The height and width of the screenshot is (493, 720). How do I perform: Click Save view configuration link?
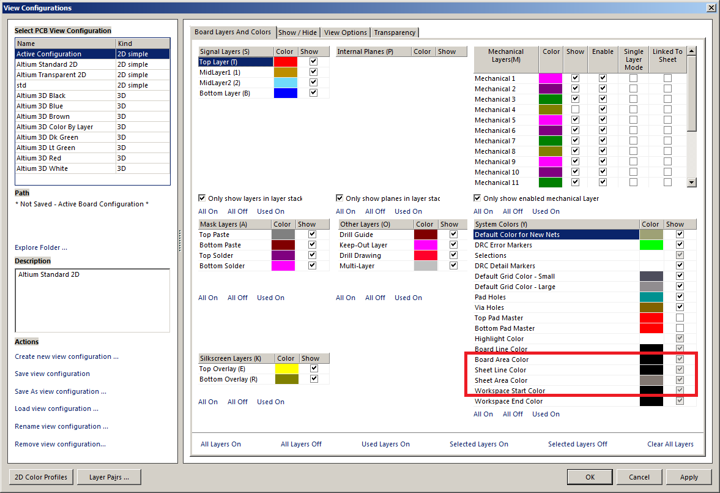pyautogui.click(x=53, y=374)
